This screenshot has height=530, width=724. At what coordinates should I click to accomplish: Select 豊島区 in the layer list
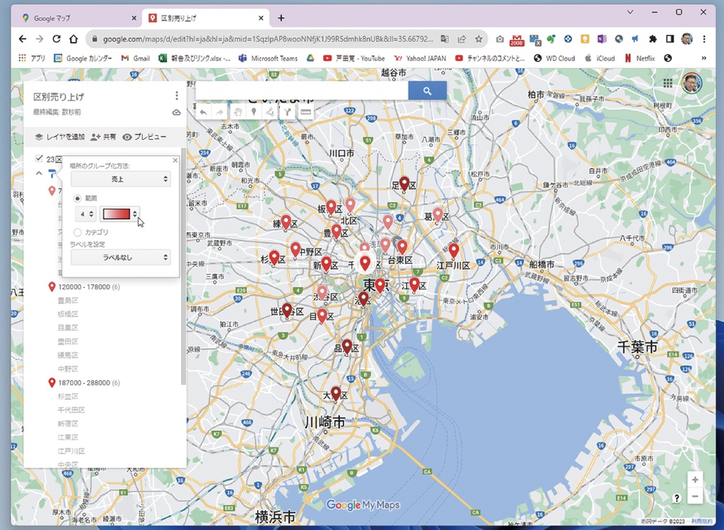(x=68, y=300)
